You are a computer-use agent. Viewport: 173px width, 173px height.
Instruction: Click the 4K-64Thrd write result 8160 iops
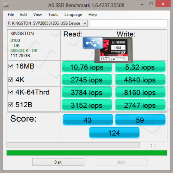(x=140, y=92)
